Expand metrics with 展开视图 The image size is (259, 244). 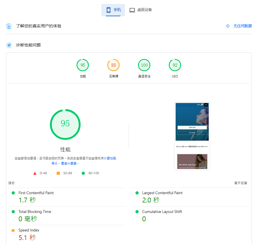click(240, 183)
